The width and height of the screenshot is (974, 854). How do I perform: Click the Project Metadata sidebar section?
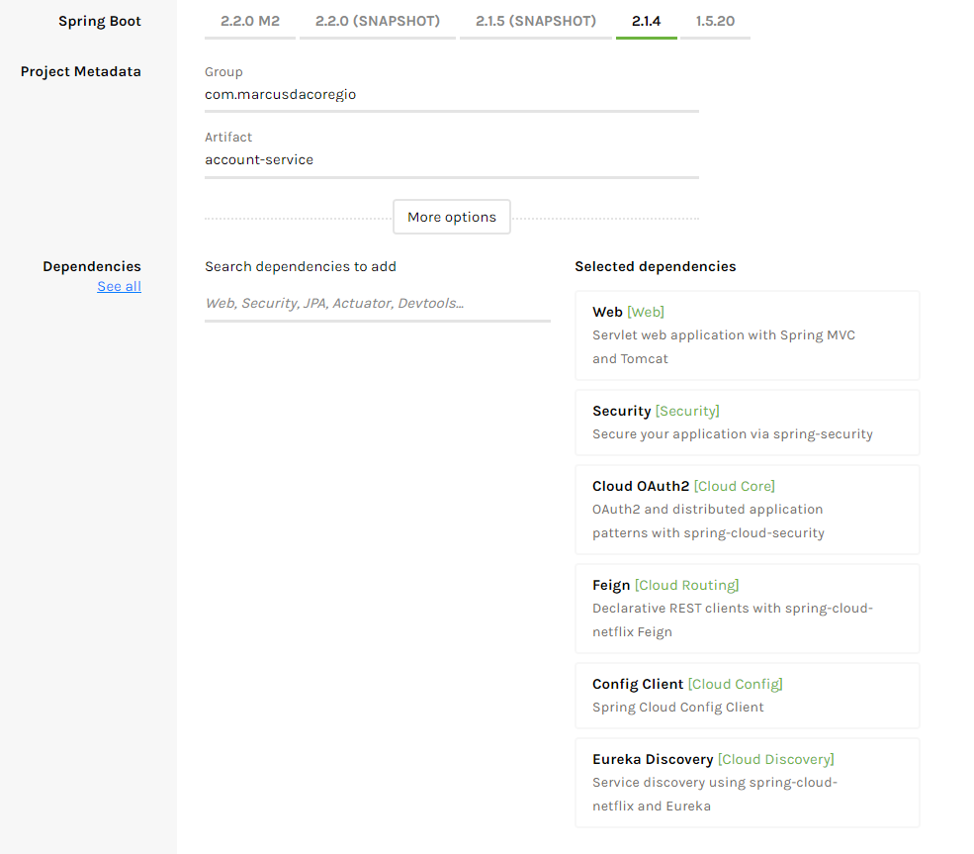(x=81, y=71)
